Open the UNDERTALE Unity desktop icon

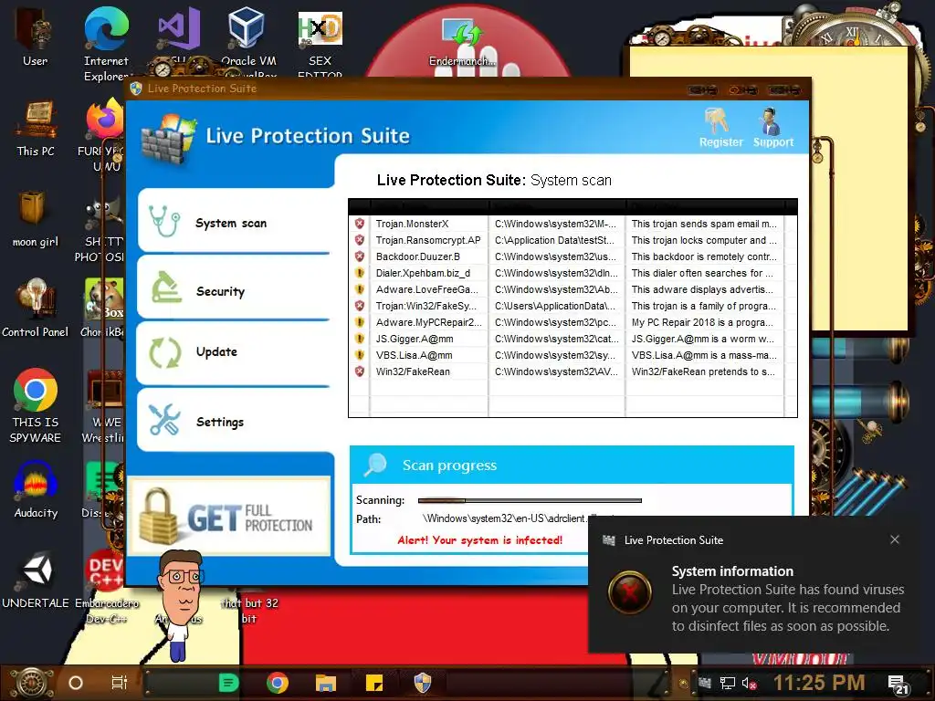(x=36, y=580)
